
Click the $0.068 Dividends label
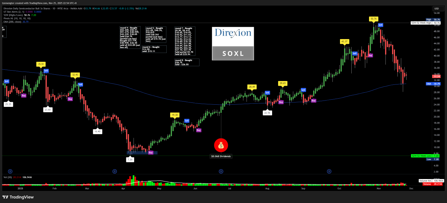click(221, 156)
